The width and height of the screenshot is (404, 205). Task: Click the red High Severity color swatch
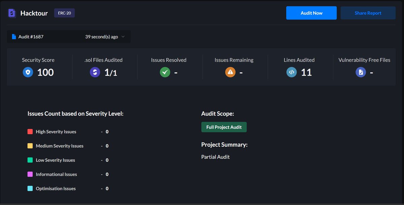coord(30,131)
